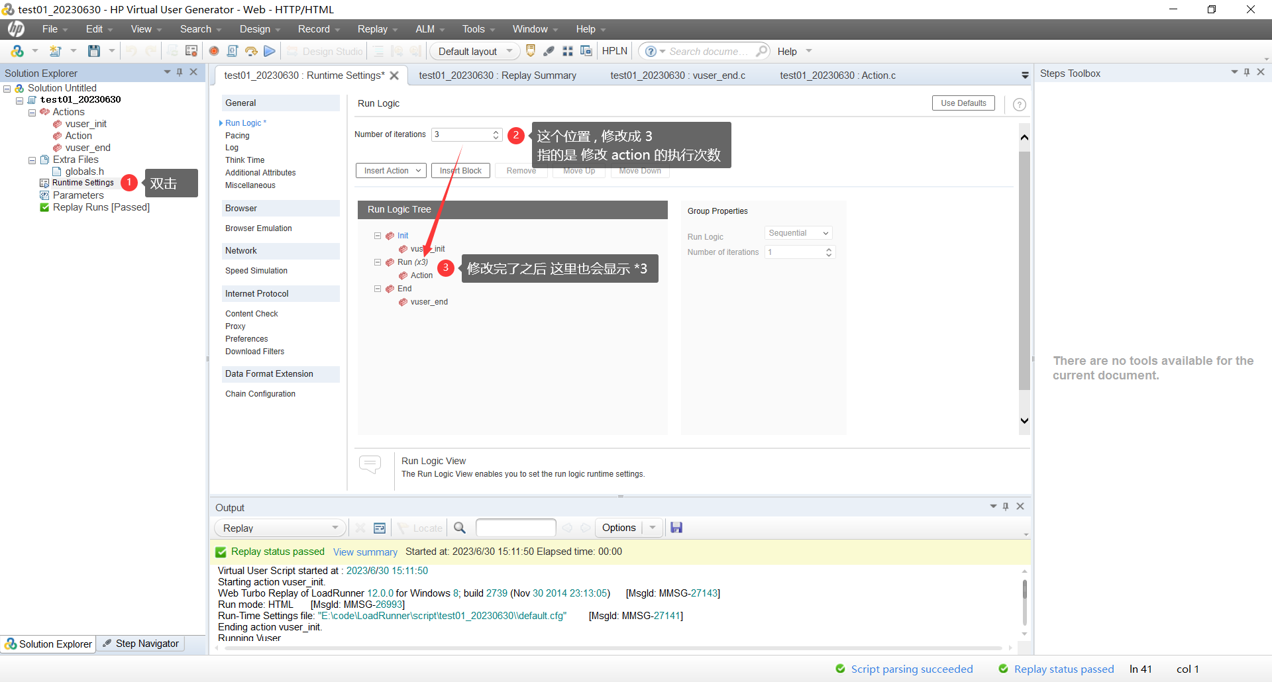The height and width of the screenshot is (682, 1272).
Task: Switch to Step Navigator tab
Action: 140,644
